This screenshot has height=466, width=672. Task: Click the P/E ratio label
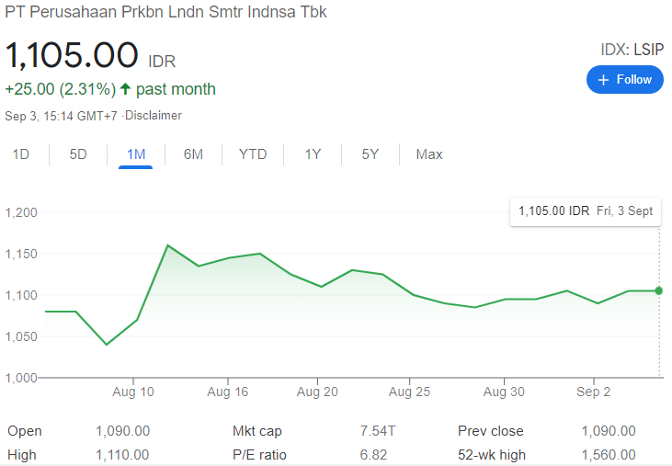259,455
